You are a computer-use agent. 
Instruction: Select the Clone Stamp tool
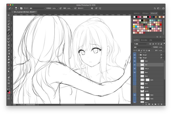tap(9, 45)
